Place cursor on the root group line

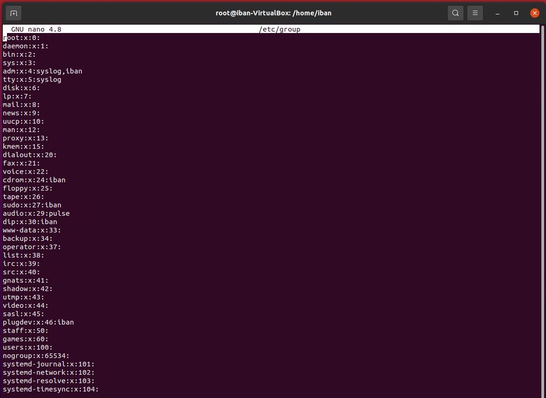click(20, 38)
